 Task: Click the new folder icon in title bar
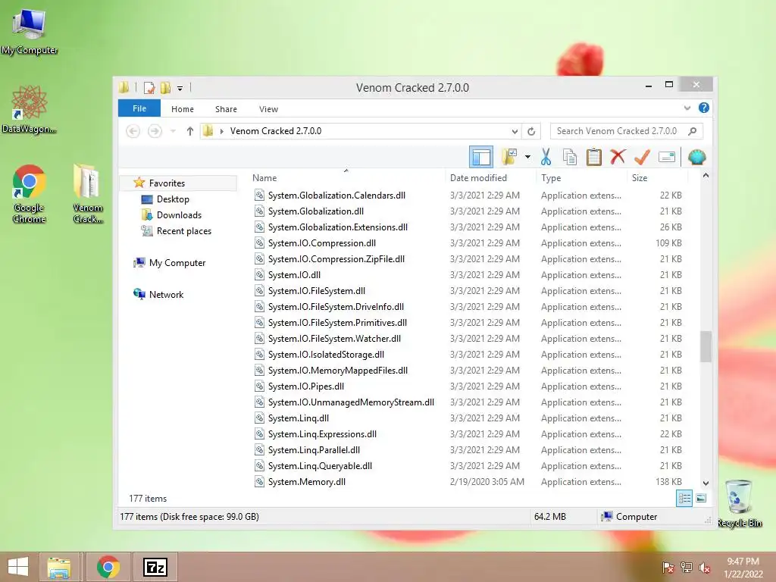pos(165,88)
